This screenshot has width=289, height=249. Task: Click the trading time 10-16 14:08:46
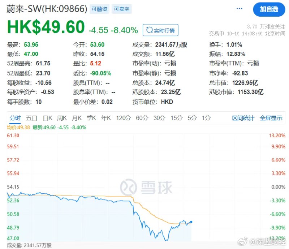(245, 34)
